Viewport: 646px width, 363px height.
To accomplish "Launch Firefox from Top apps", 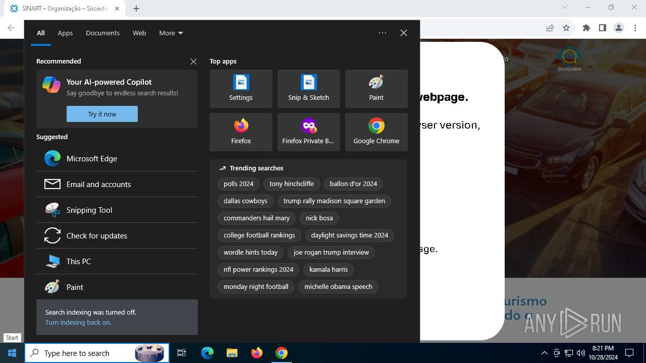I will click(x=241, y=132).
